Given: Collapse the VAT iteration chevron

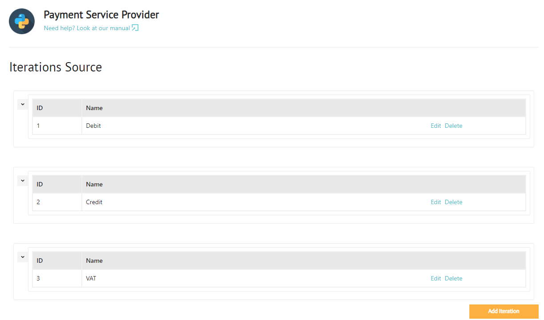Looking at the screenshot, I should (x=23, y=257).
